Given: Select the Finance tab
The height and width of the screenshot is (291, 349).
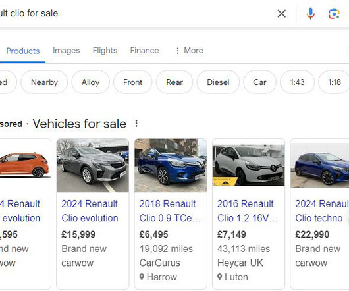Looking at the screenshot, I should 144,51.
